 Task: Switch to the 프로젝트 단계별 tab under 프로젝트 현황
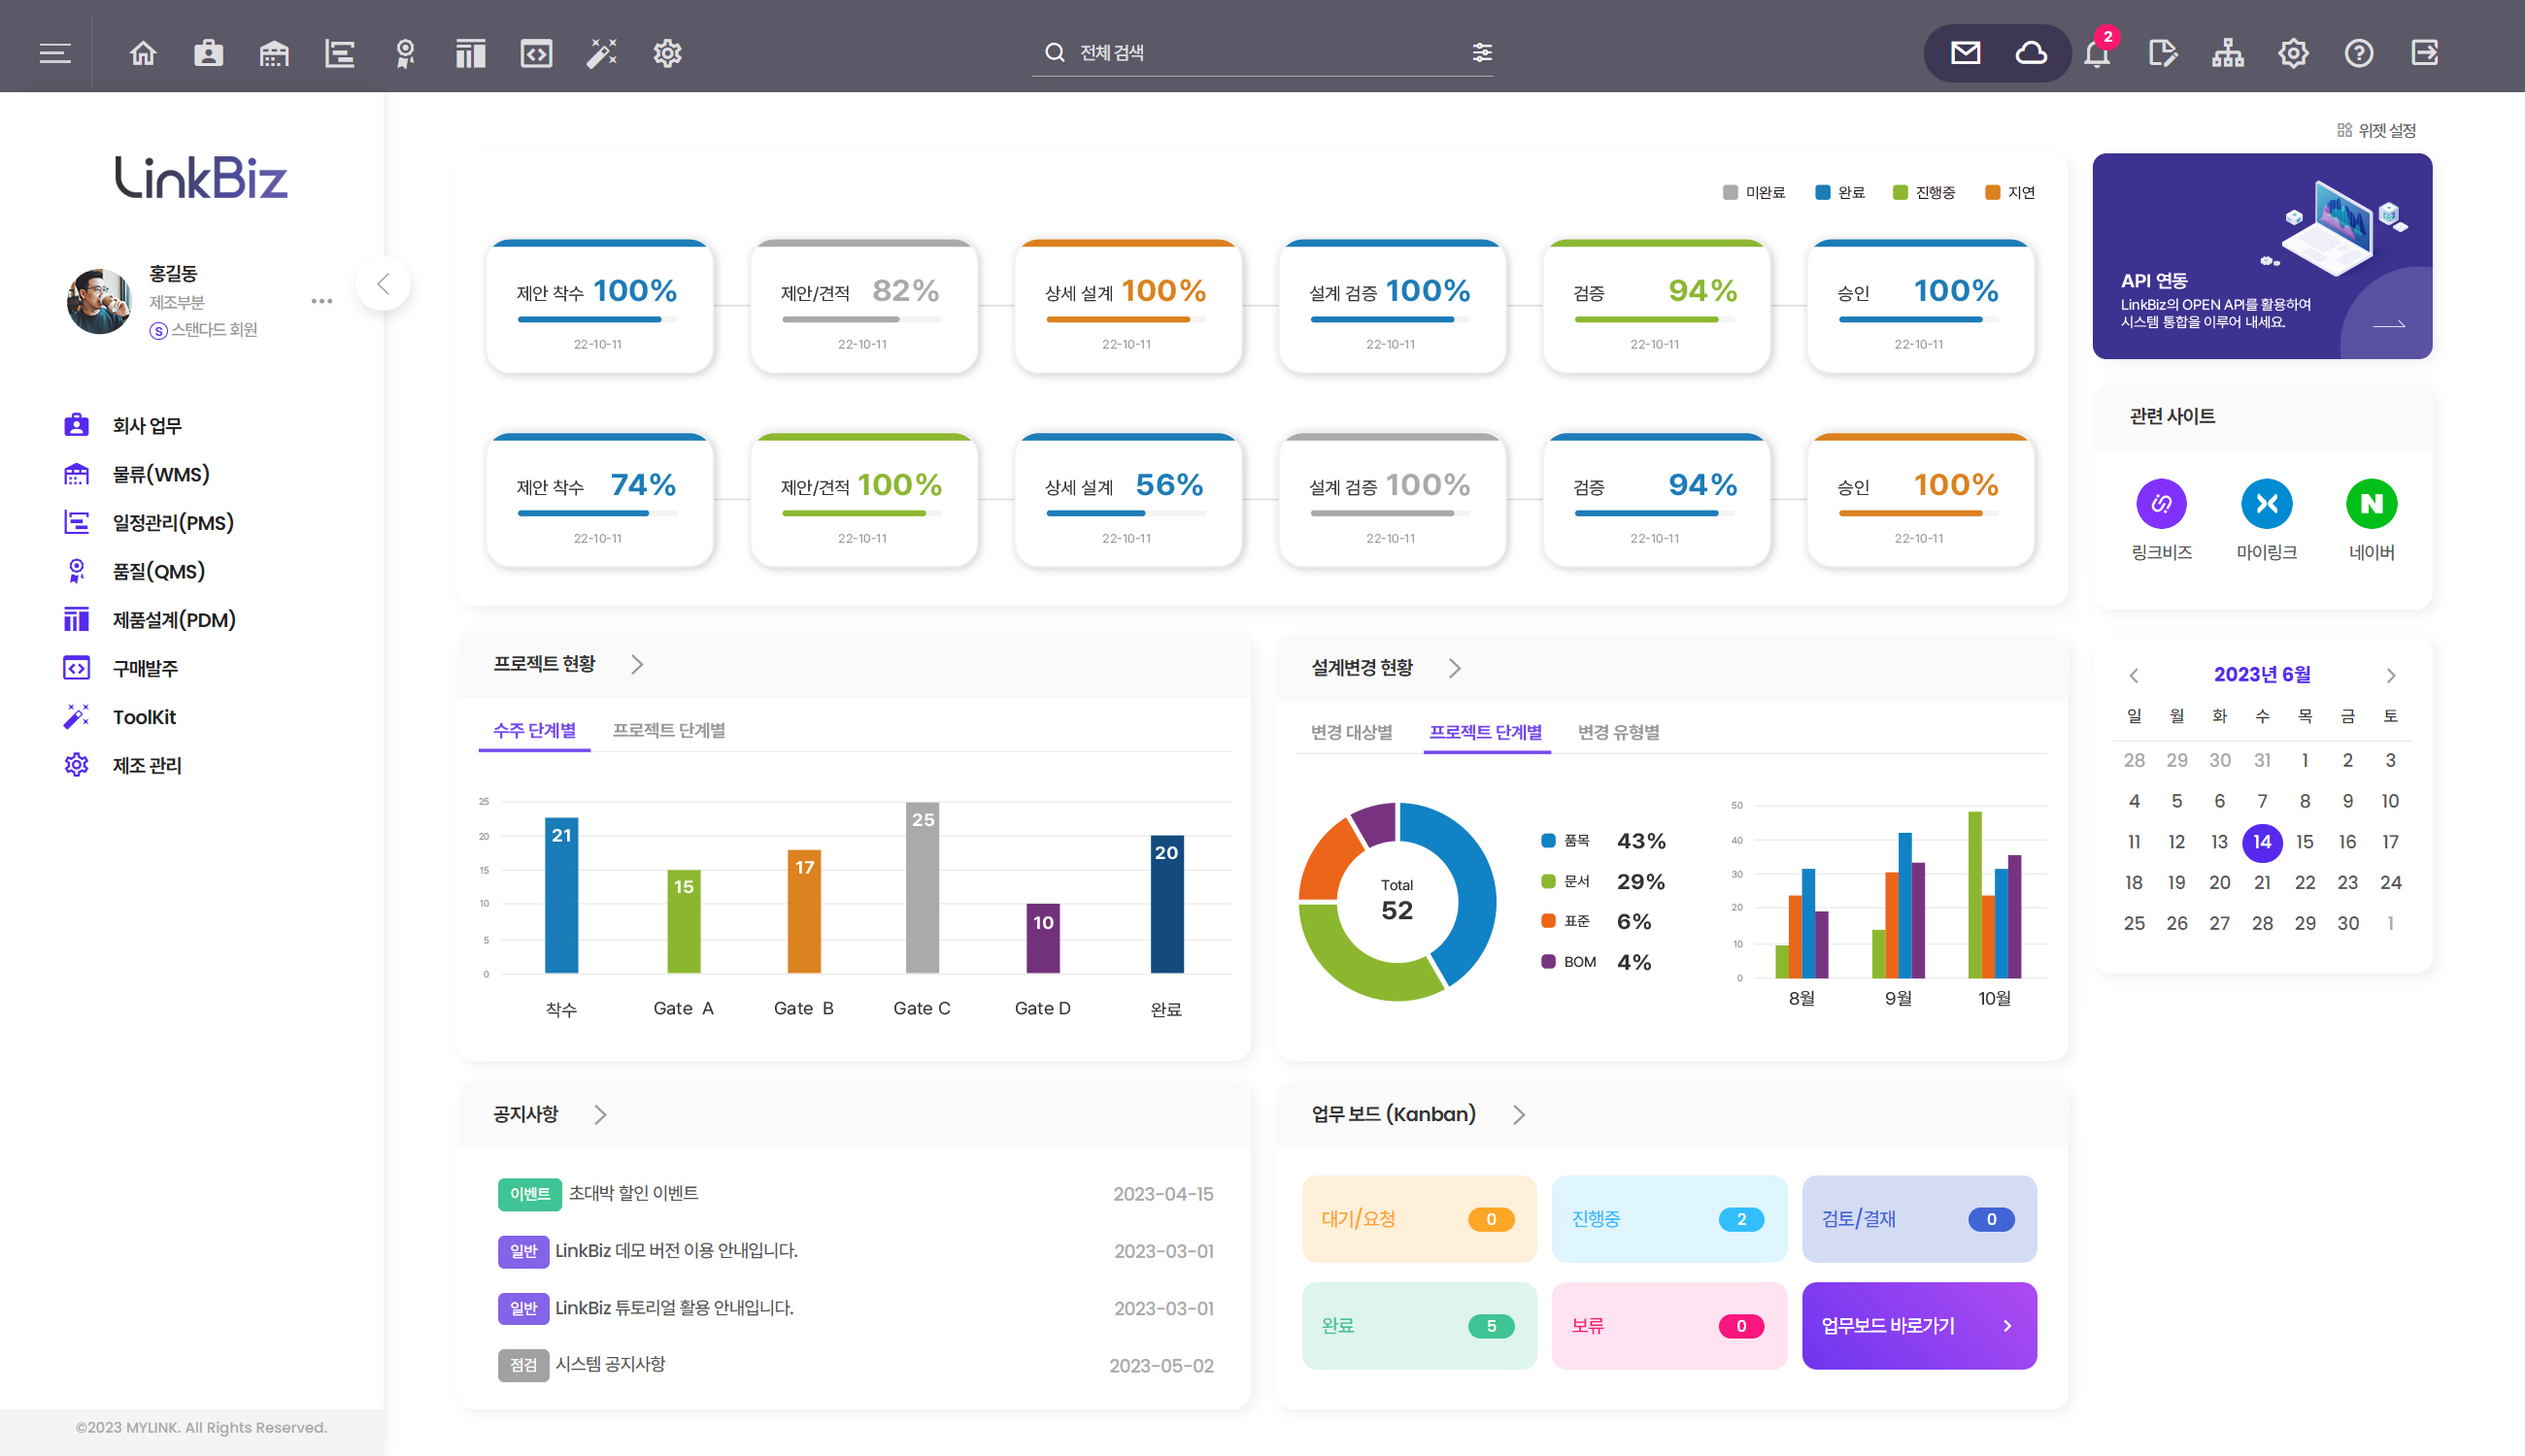click(668, 731)
